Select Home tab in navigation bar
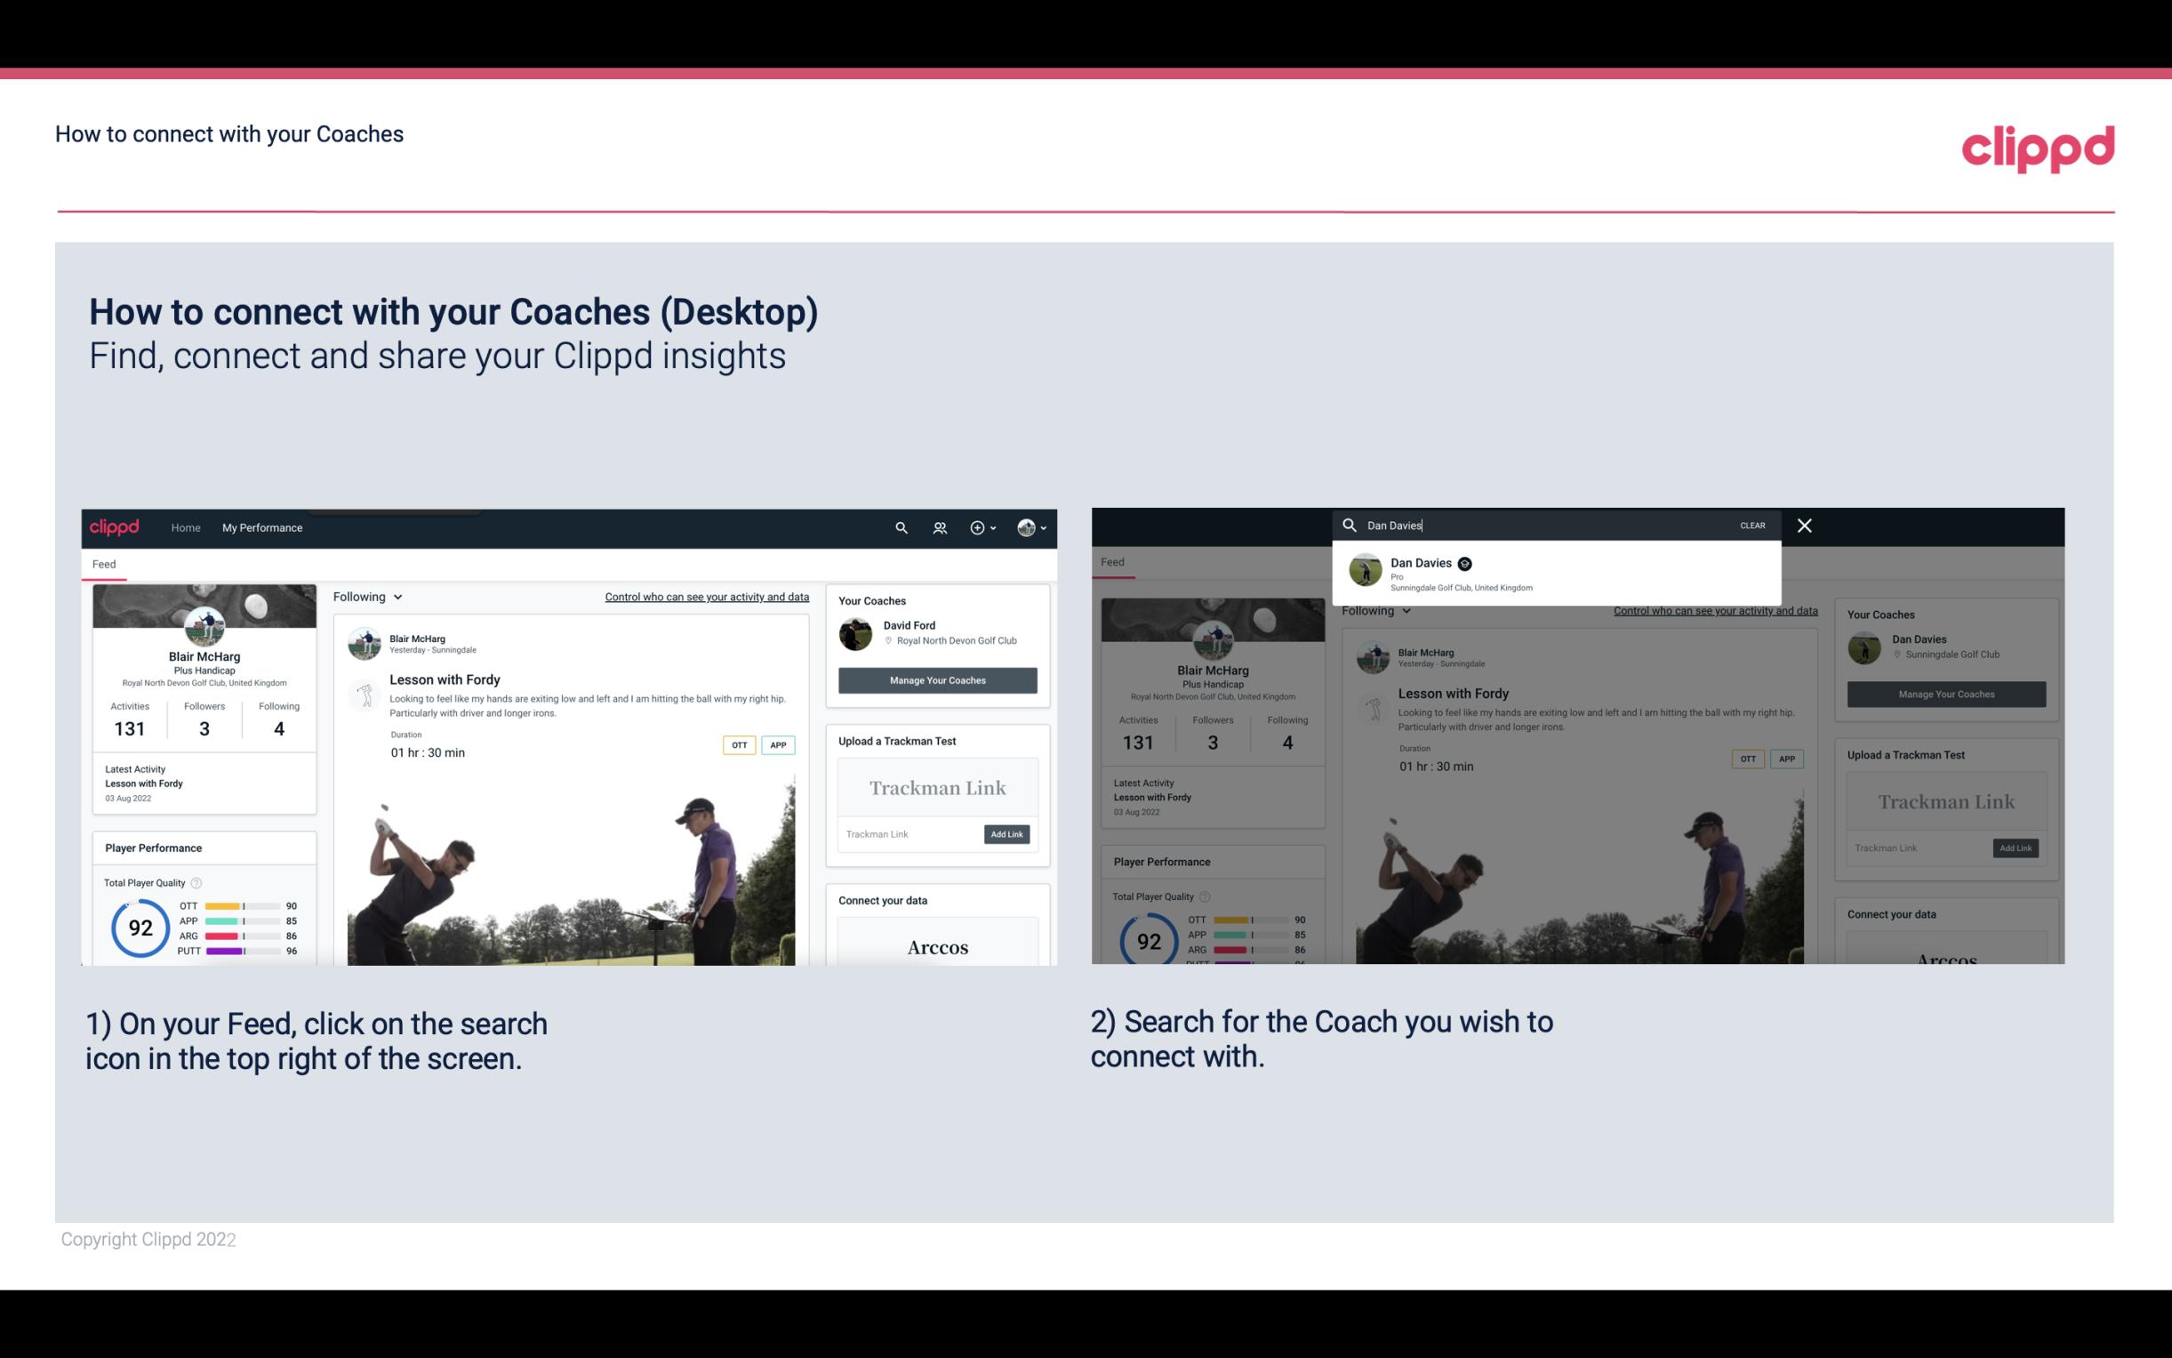This screenshot has height=1358, width=2172. [x=186, y=527]
